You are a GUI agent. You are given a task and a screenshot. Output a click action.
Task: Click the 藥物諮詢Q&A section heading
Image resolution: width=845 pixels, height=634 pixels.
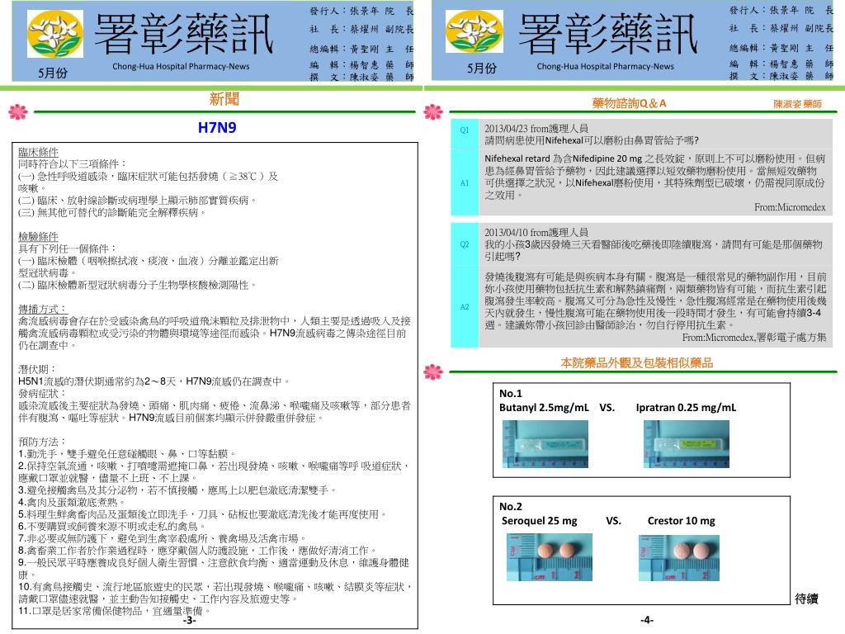pos(629,103)
